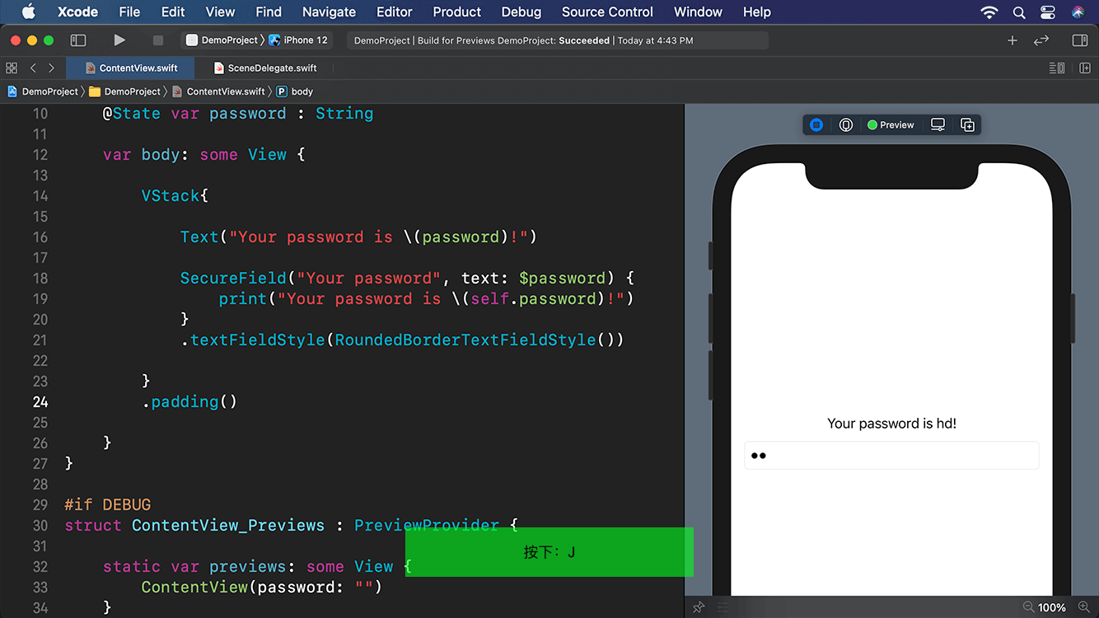Open the Window menu
Viewport: 1099px width, 618px height.
click(698, 12)
